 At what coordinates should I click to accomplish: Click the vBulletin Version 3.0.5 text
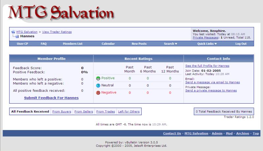pyautogui.click(x=141, y=142)
